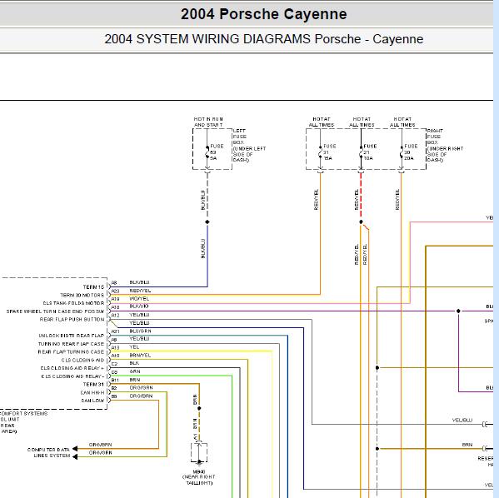Viewport: 499px width, 498px height.
Task: Click the "HOT IN RUN AND START" label
Action: [208, 122]
